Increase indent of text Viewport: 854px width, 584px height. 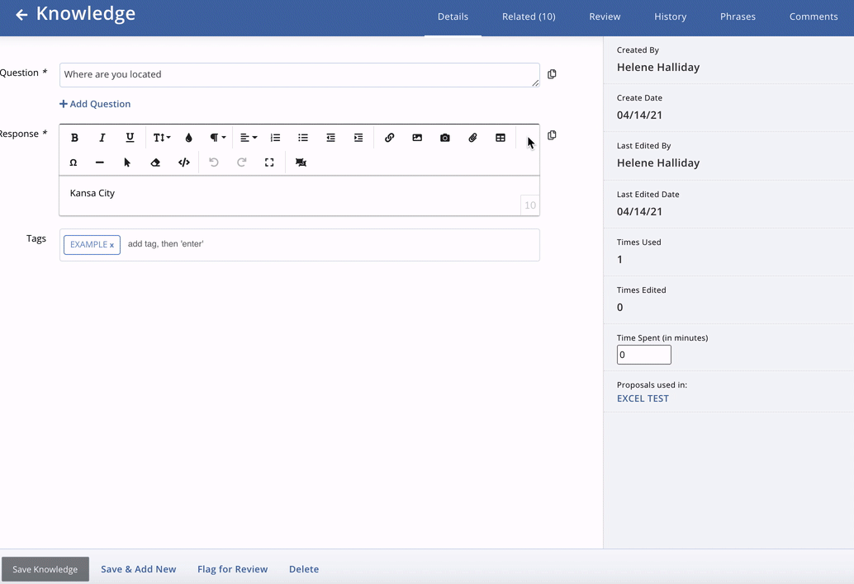coord(358,138)
